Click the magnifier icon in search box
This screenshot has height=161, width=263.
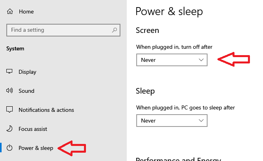114,30
